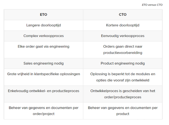The image size is (169, 125).
Task: Click the 'order/productieproces' text
Action: [123, 97]
